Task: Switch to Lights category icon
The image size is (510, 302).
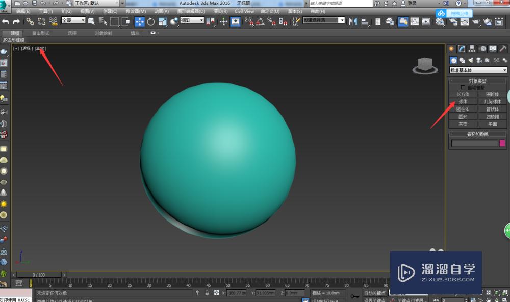Action: pyautogui.click(x=471, y=60)
